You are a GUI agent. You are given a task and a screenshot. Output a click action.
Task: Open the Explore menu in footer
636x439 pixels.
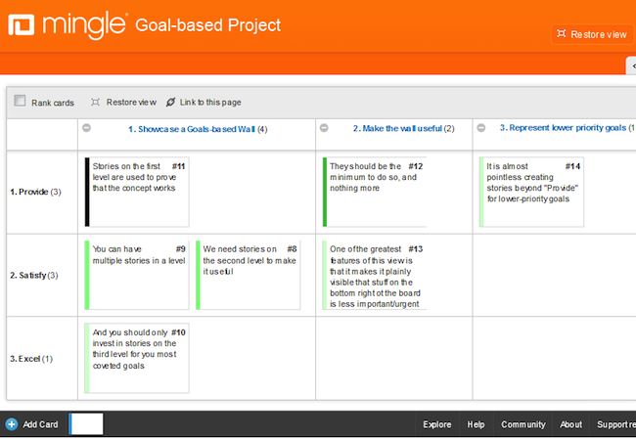(x=436, y=424)
